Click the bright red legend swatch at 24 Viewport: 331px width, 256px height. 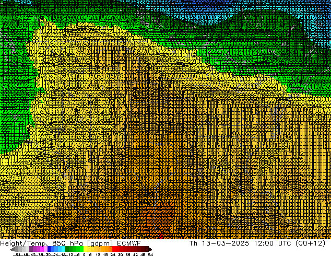click(x=114, y=249)
